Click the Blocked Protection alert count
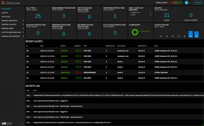The height and width of the screenshot is (126, 204). click(x=38, y=33)
